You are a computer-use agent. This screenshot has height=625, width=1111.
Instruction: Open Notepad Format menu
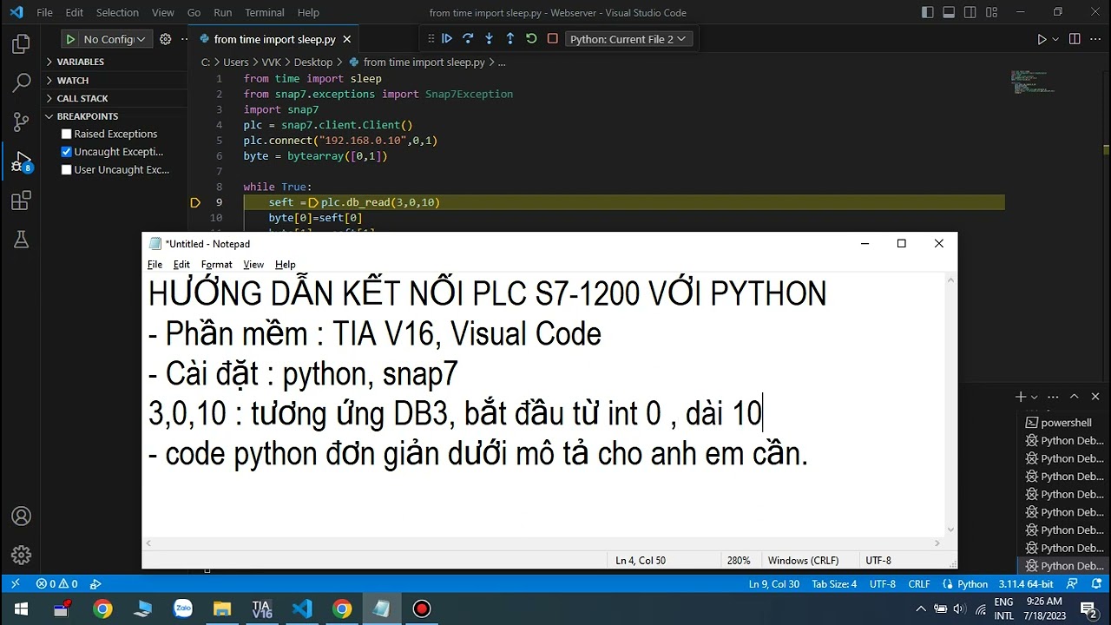(x=216, y=264)
